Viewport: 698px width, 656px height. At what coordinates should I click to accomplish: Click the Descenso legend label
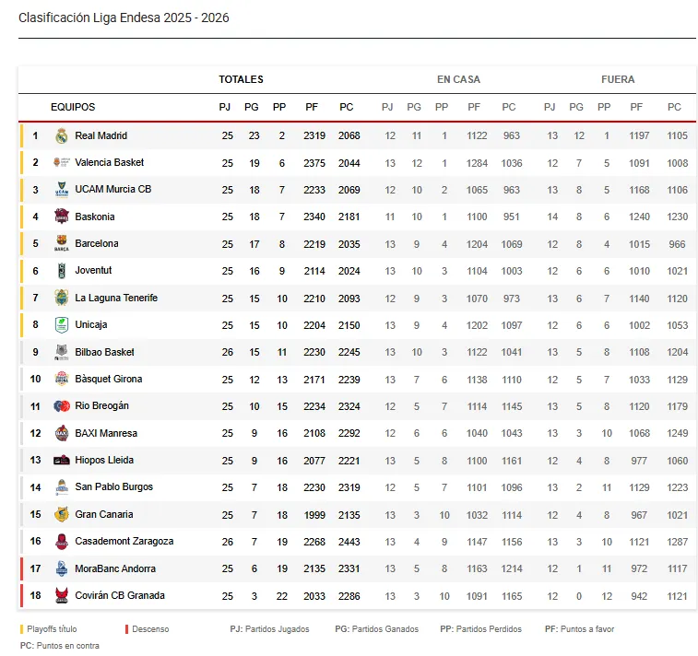(150, 629)
